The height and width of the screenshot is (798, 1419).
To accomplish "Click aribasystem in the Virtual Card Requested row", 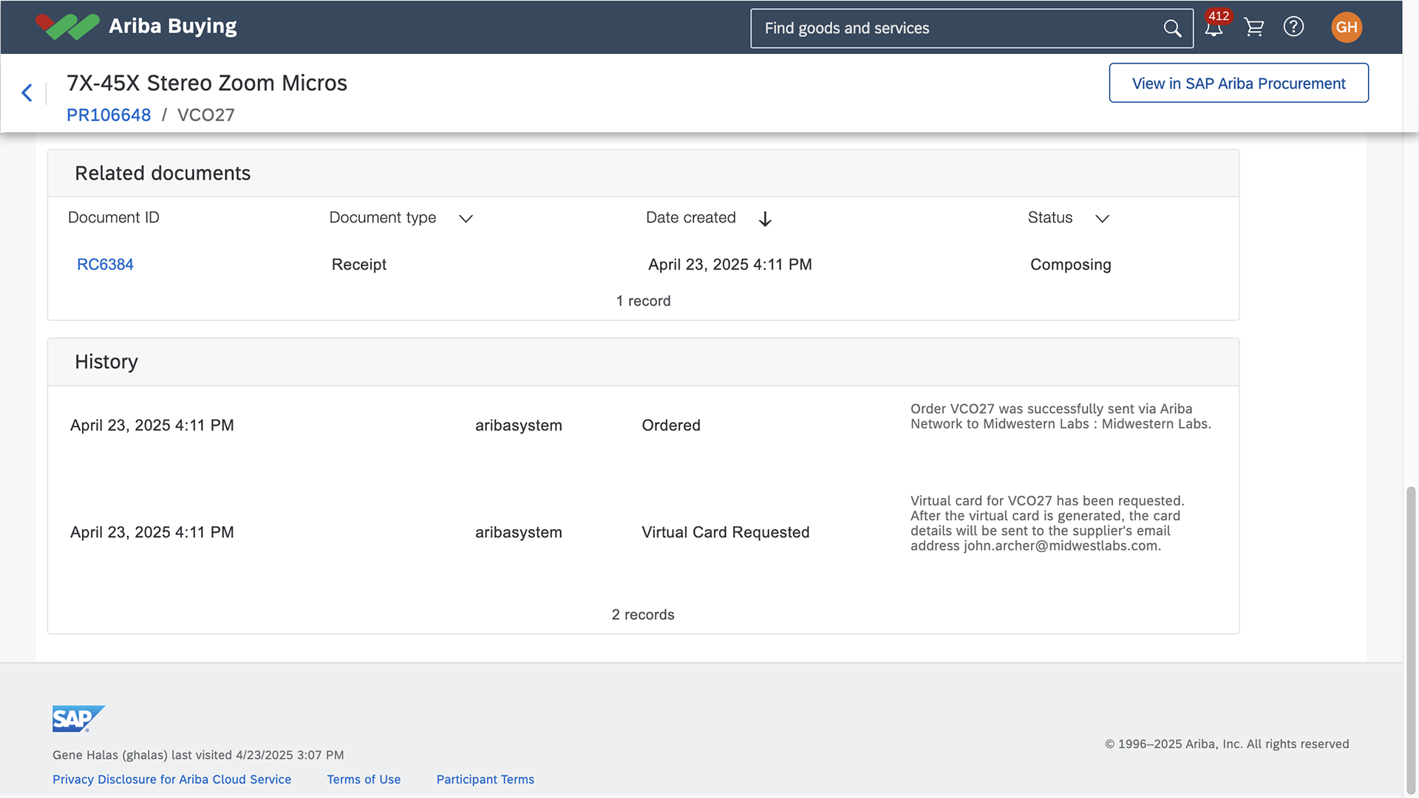I will pos(519,533).
